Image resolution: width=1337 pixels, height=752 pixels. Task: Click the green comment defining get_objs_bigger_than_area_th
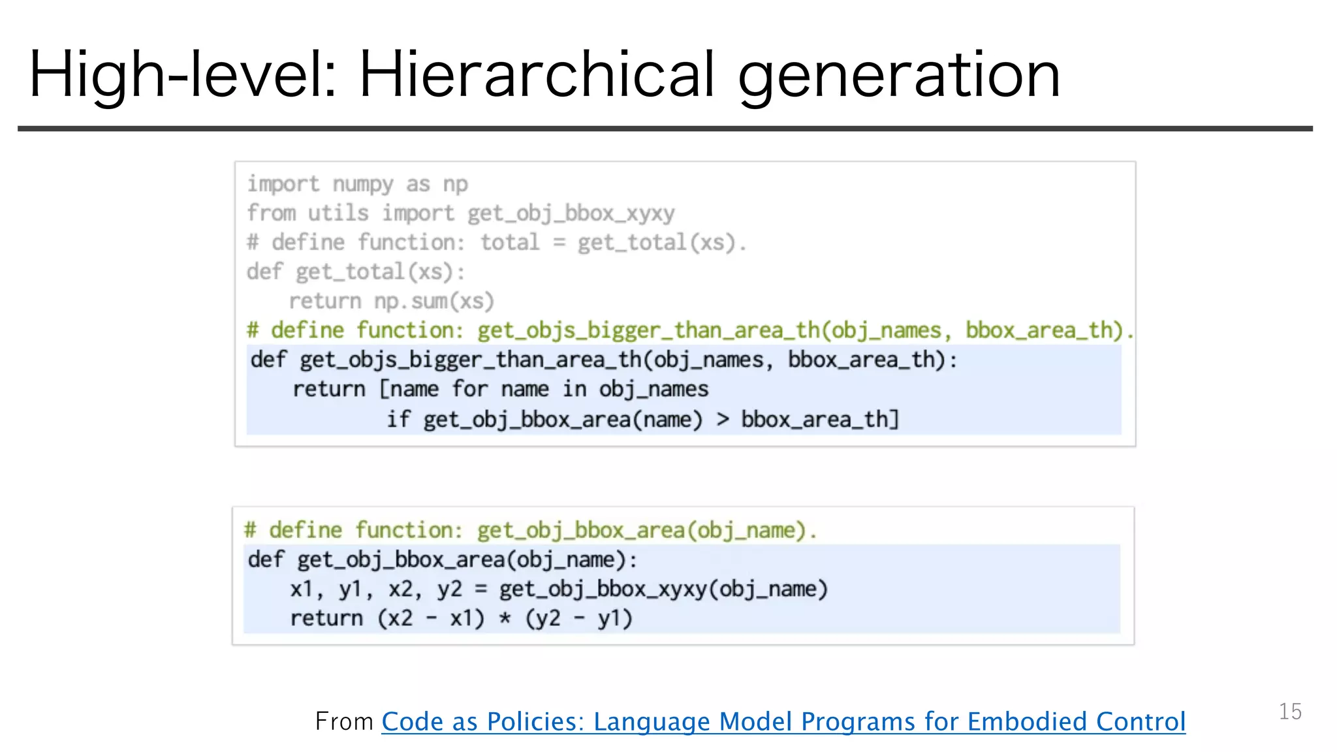690,331
